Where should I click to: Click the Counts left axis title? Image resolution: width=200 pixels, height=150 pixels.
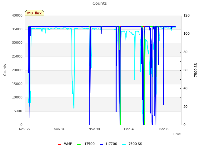click(5, 70)
